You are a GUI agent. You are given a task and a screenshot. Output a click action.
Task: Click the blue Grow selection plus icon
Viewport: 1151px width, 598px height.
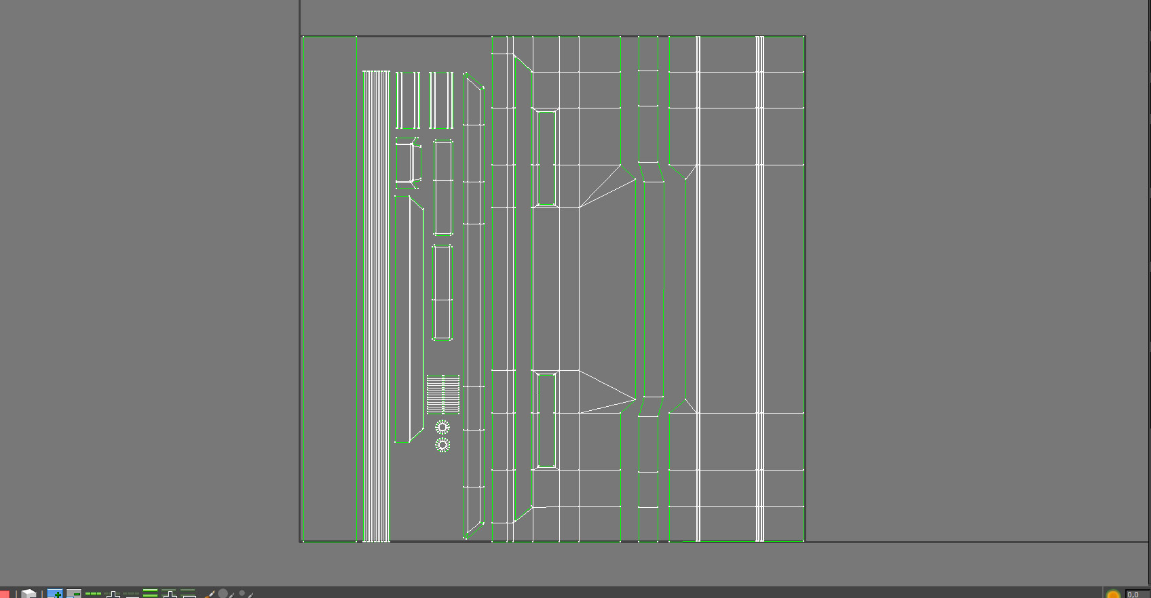tap(55, 594)
